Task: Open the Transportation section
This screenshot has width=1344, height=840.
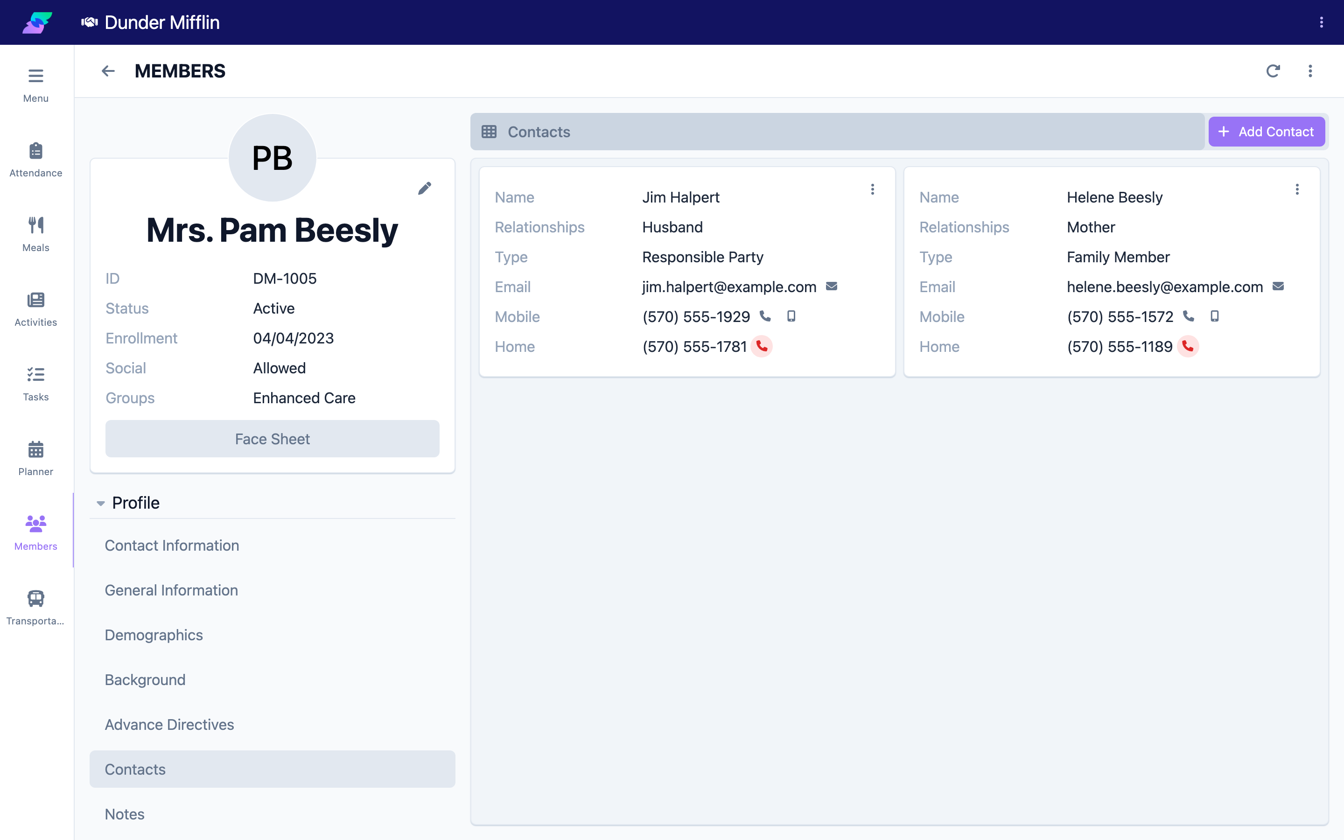Action: (35, 609)
